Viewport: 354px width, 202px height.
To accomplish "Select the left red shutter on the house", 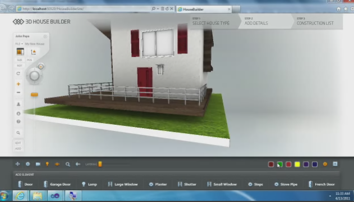I will (135, 43).
